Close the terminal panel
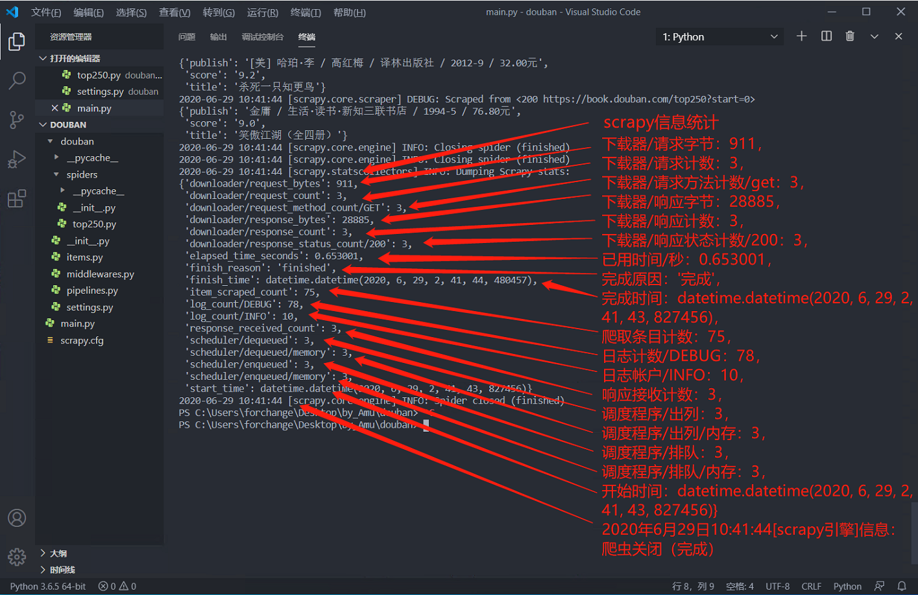This screenshot has width=918, height=595. tap(899, 36)
